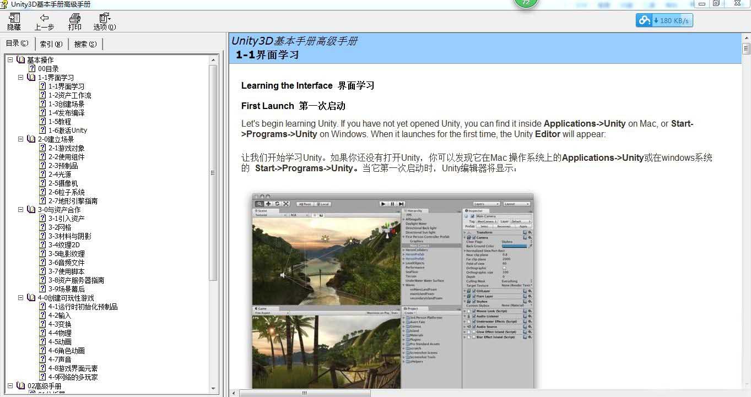Switch to the 目录(C) contents tab
The width and height of the screenshot is (751, 397).
18,43
